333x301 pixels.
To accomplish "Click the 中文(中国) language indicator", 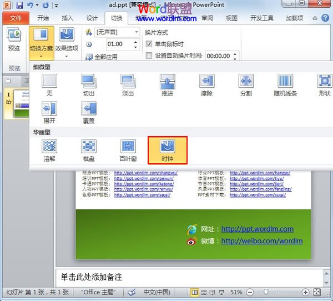I will [x=157, y=292].
